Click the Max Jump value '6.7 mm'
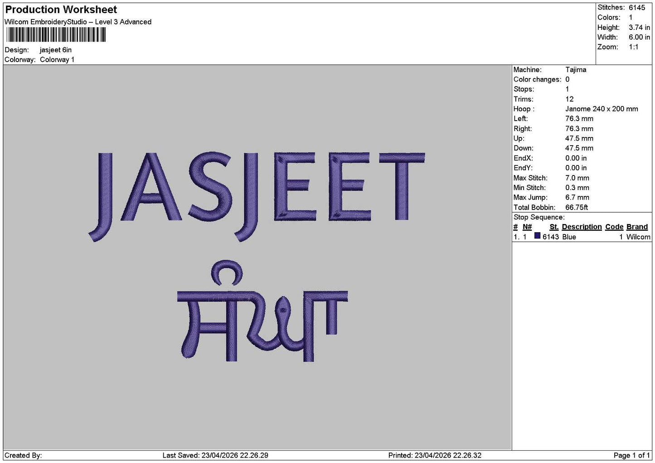Screen dimensions: 655x463 pos(577,197)
